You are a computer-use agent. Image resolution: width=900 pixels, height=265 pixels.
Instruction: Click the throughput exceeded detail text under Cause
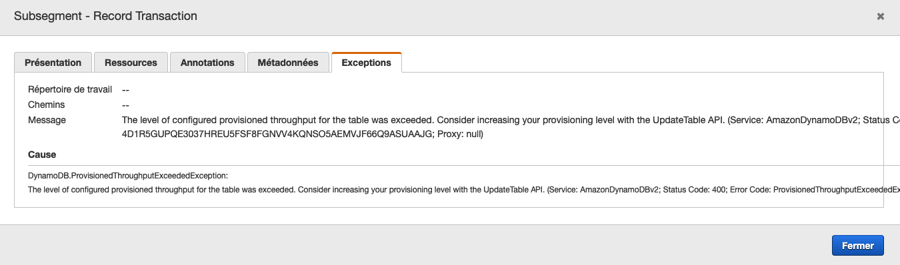click(x=464, y=190)
